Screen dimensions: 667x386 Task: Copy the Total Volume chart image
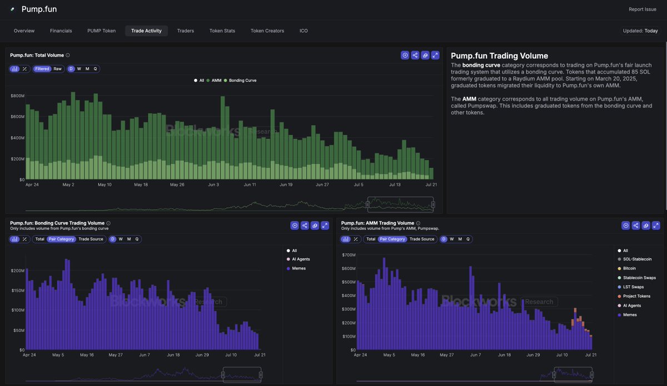[x=425, y=55]
